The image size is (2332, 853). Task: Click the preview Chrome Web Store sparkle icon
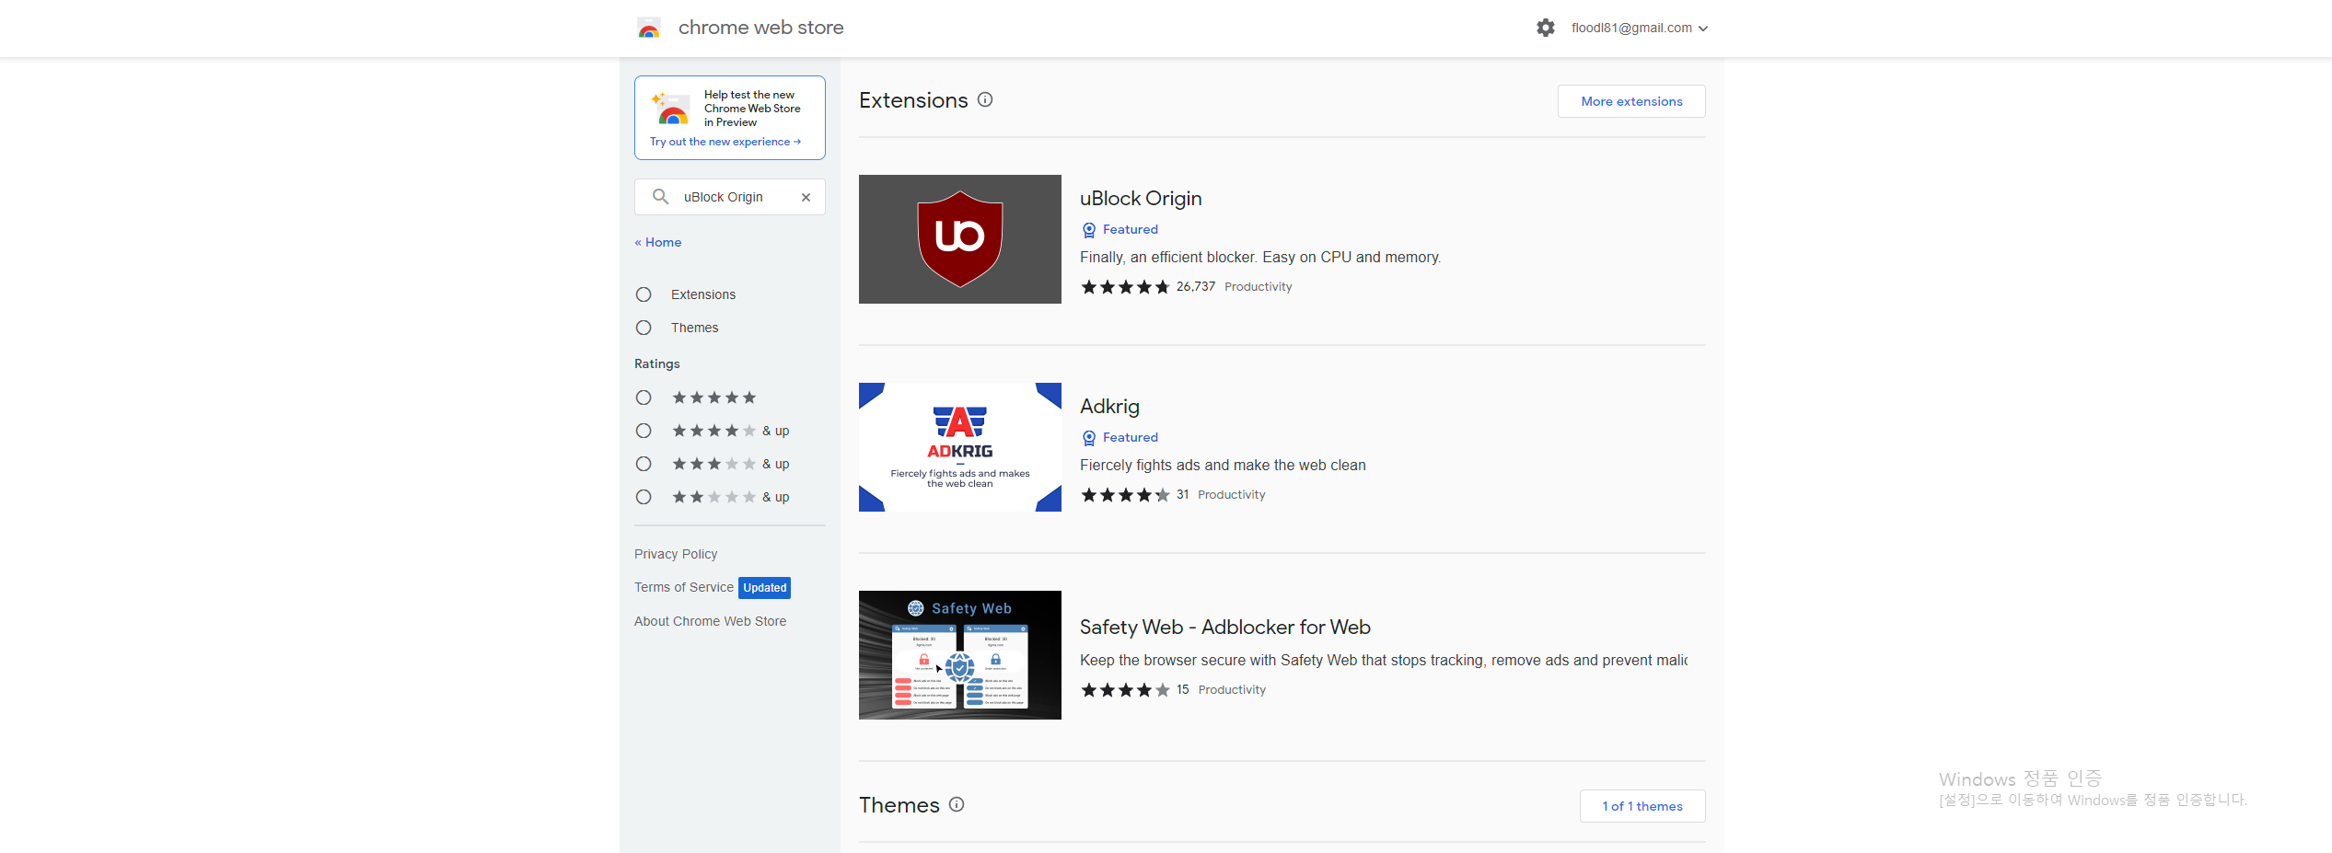670,108
